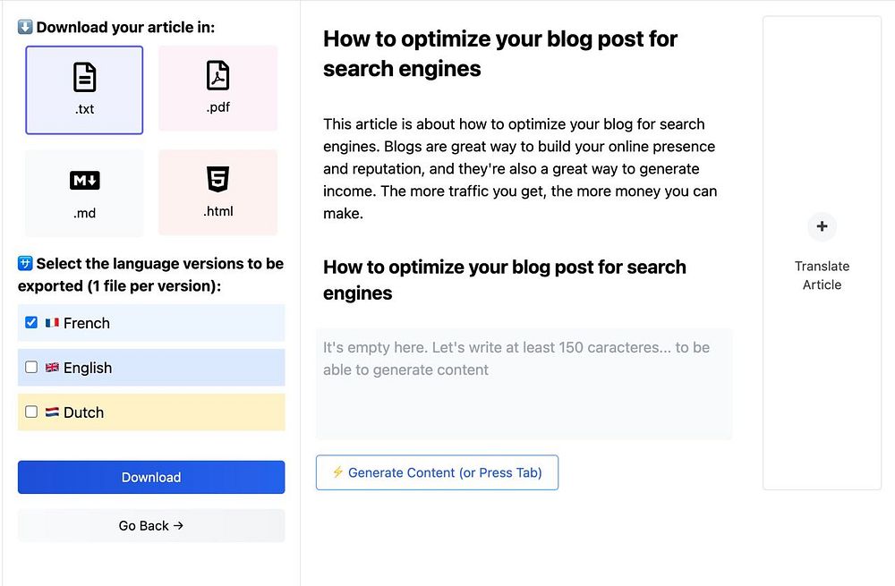Image resolution: width=895 pixels, height=586 pixels.
Task: Click the UK flag beside English
Action: 52,368
